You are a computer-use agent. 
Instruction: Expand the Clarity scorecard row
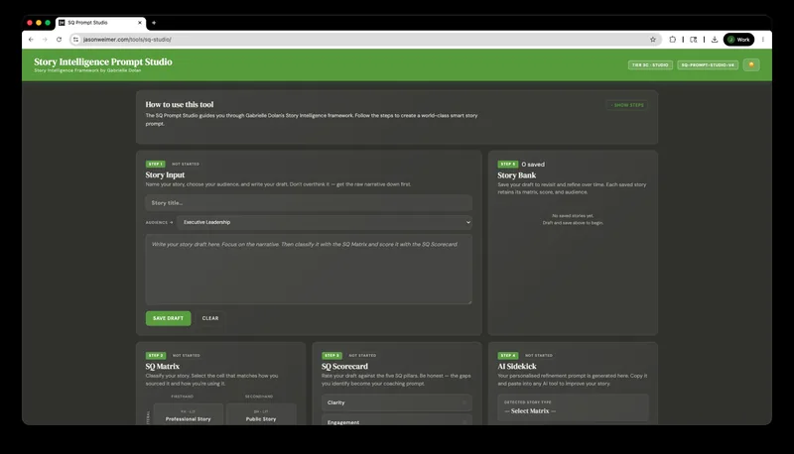[396, 402]
